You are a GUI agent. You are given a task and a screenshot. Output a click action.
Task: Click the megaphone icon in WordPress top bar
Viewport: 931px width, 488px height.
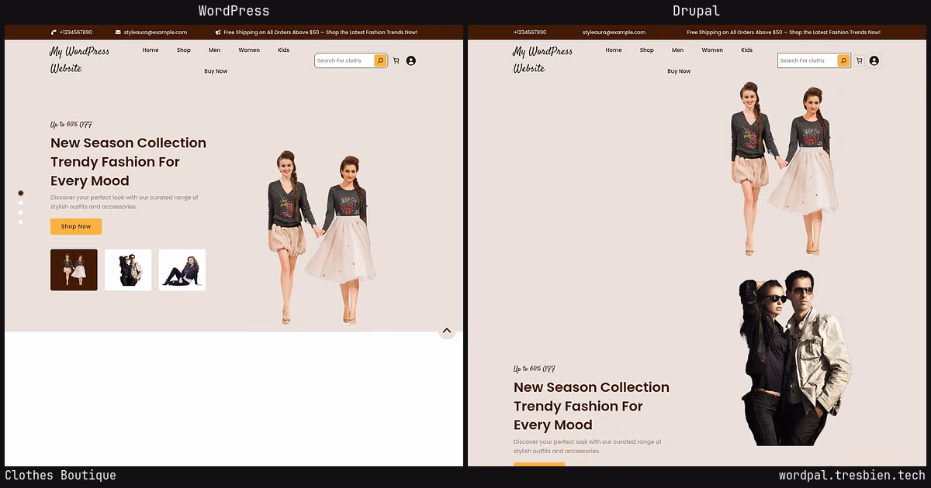(218, 33)
